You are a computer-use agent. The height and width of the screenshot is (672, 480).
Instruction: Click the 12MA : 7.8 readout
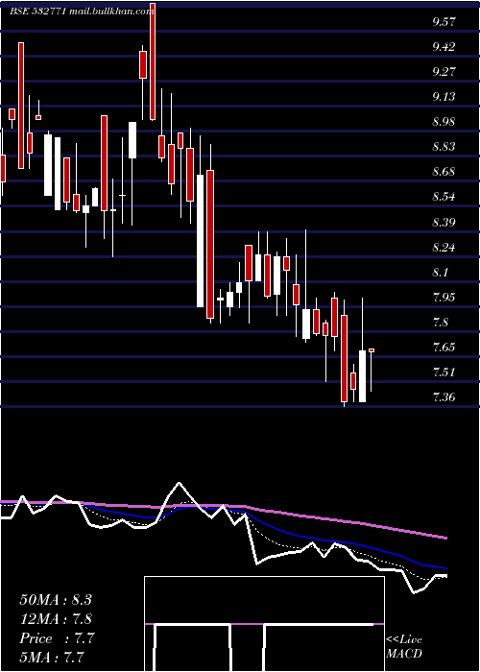(56, 619)
